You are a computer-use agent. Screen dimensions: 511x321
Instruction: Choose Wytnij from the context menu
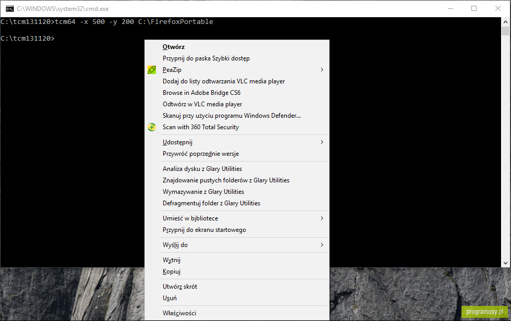tap(237, 260)
